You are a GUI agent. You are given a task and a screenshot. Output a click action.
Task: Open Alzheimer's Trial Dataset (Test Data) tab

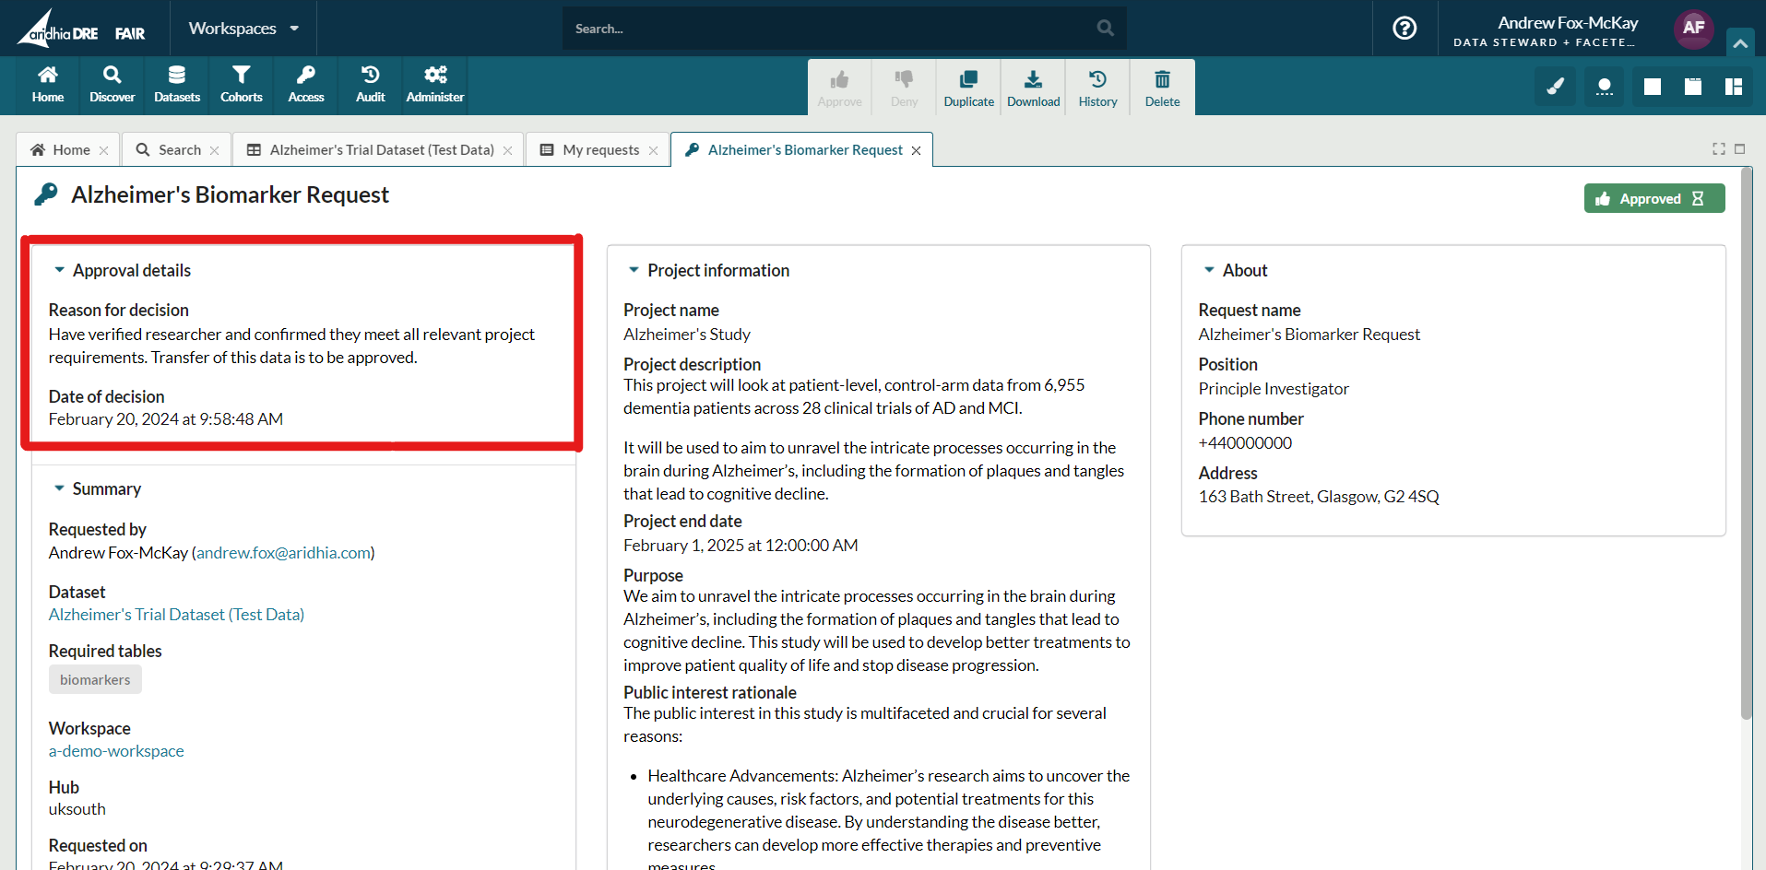point(381,150)
